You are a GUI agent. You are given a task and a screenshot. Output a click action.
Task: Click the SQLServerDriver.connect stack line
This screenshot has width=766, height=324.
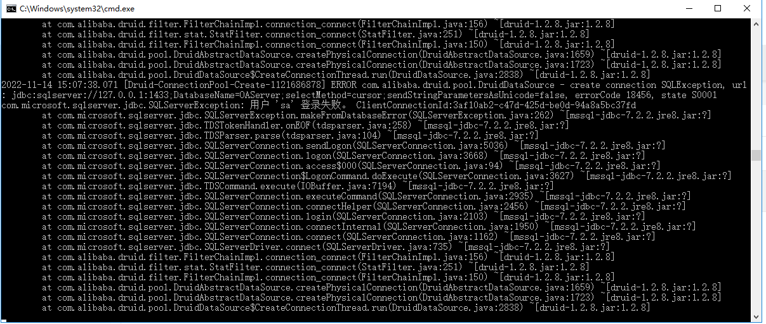[326, 247]
